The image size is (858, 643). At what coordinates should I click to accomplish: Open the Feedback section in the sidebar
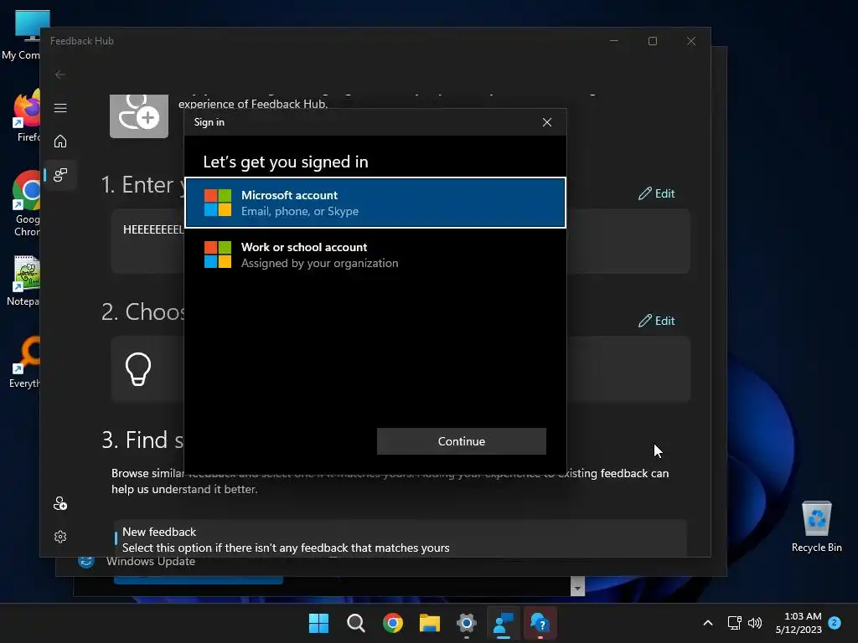pyautogui.click(x=60, y=175)
